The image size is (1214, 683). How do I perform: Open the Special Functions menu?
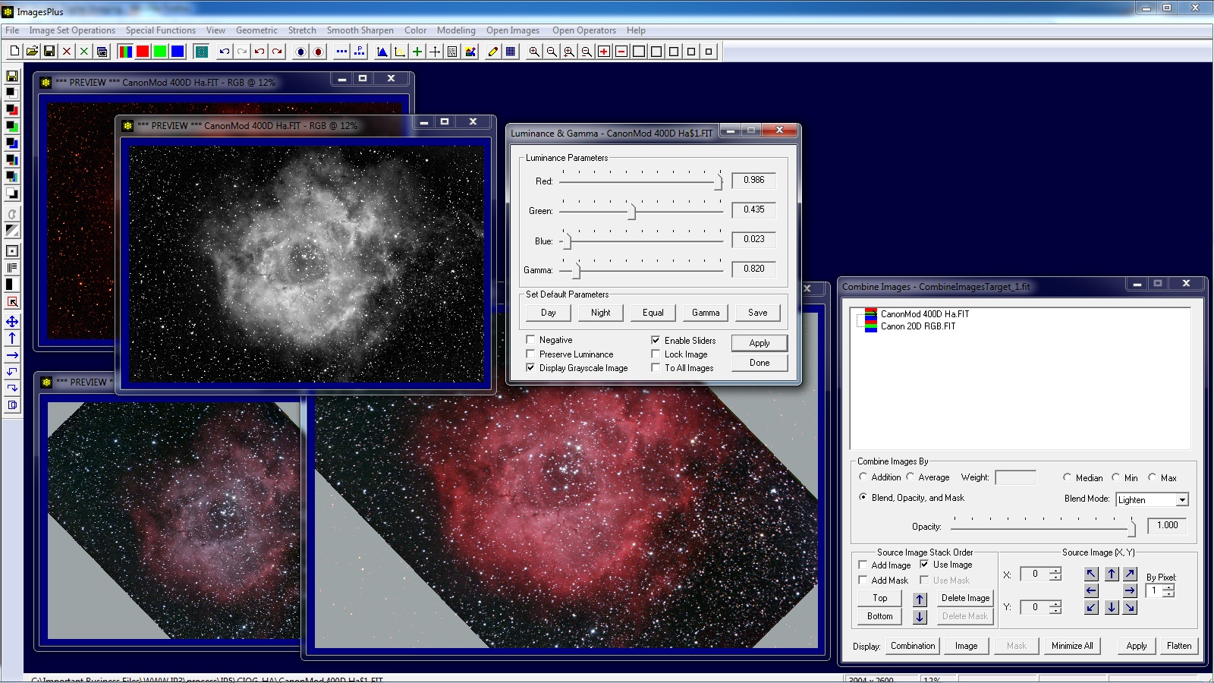coord(160,30)
